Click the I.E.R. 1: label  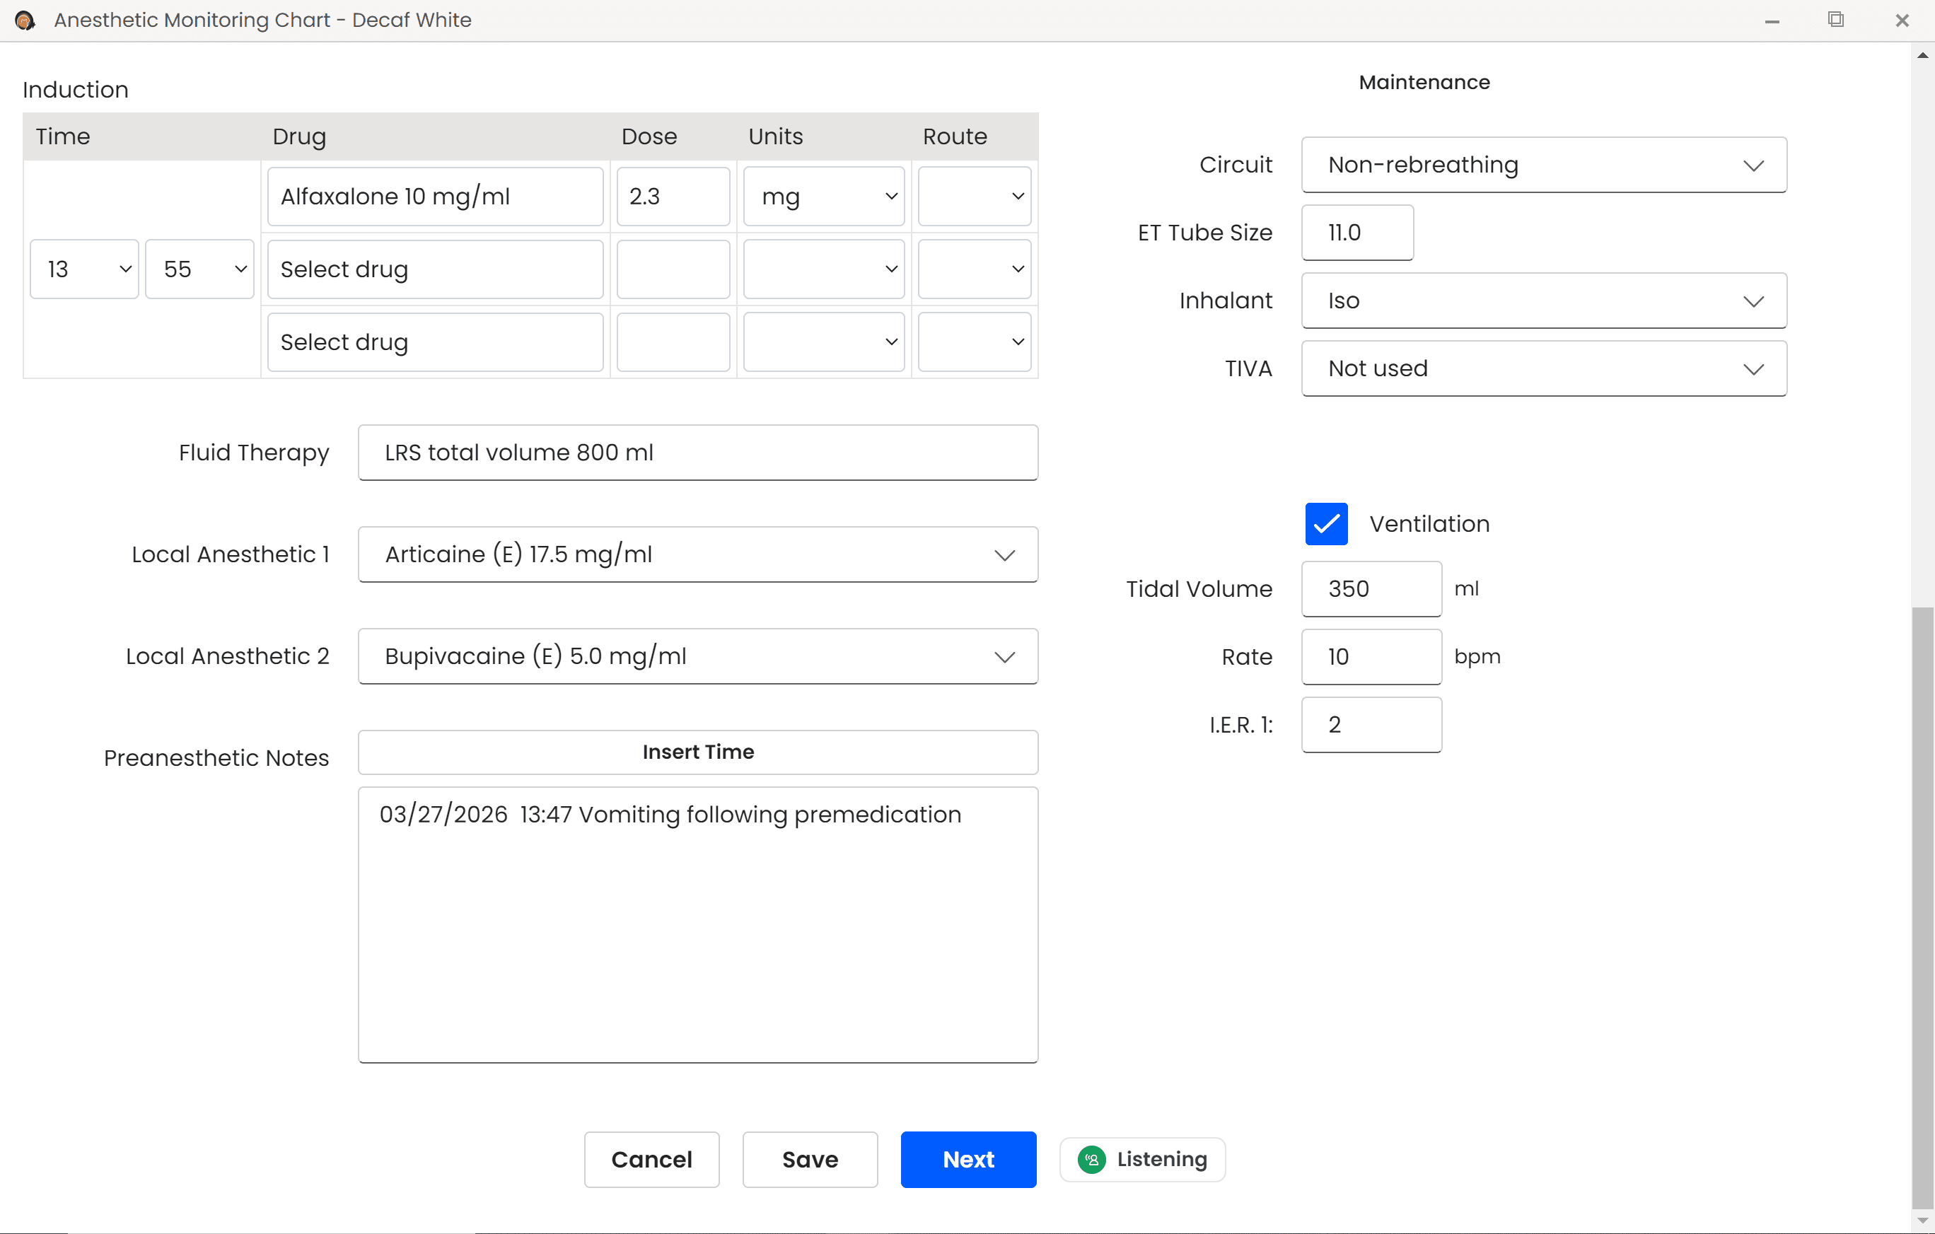pos(1240,725)
